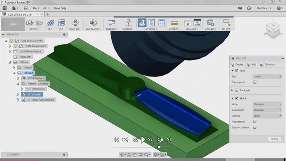Image resolution: width=286 pixels, height=161 pixels.
Task: Switch to the Info tab
Action: point(252,64)
